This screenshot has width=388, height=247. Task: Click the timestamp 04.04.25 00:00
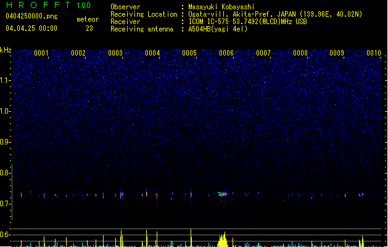[x=31, y=28]
